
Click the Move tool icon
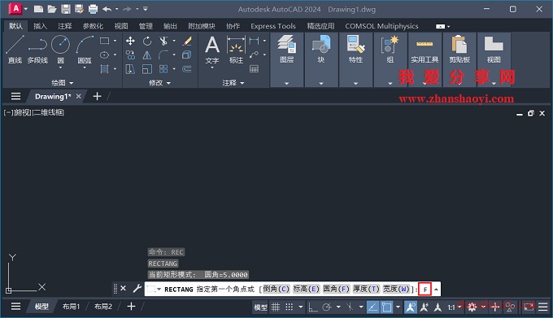[x=130, y=41]
